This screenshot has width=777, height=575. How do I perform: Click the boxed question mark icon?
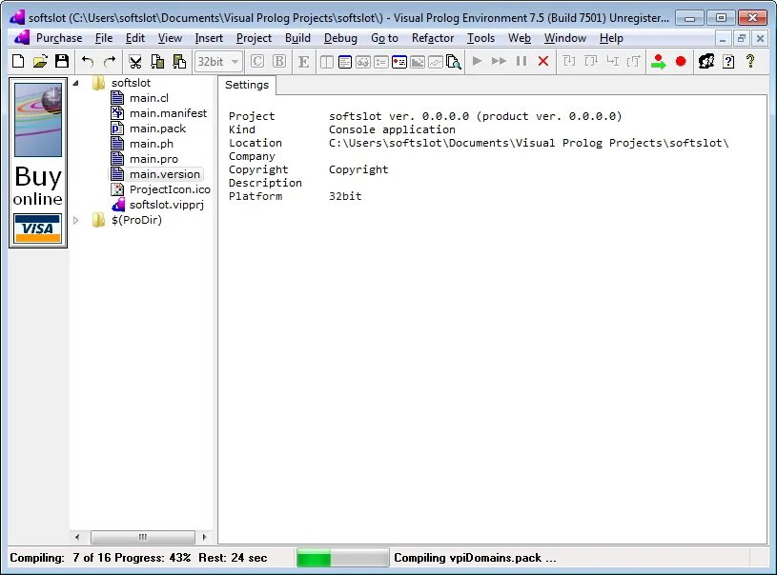pos(728,61)
